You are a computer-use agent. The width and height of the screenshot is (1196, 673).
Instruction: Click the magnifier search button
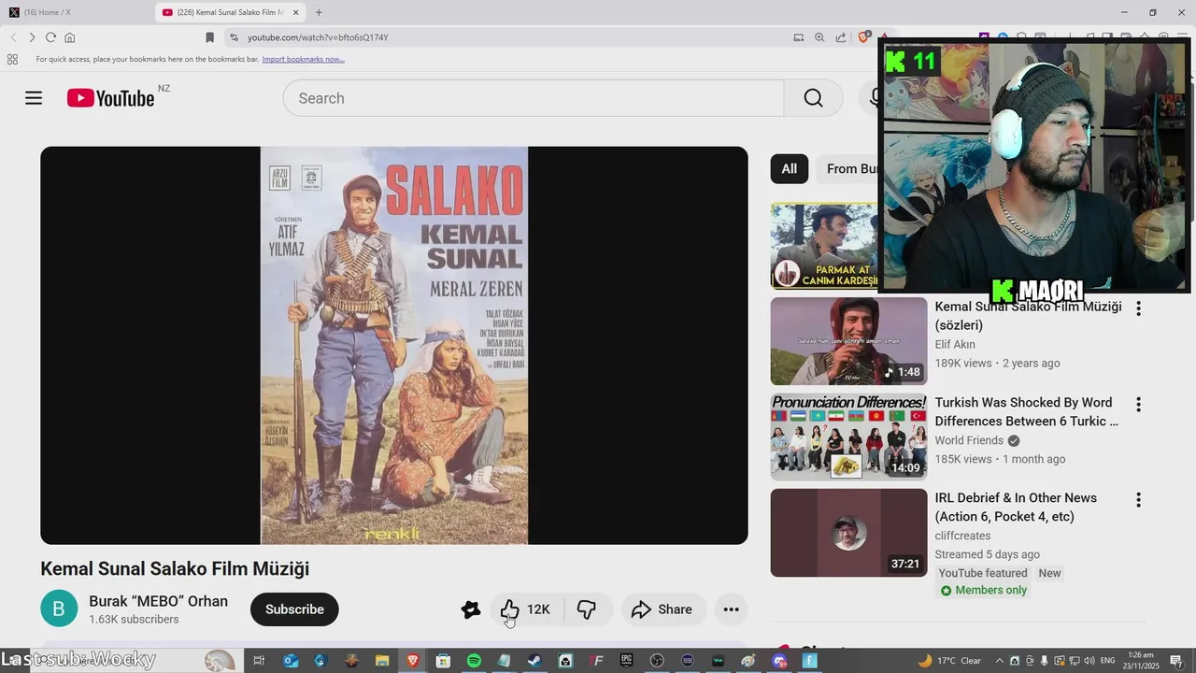tap(813, 98)
